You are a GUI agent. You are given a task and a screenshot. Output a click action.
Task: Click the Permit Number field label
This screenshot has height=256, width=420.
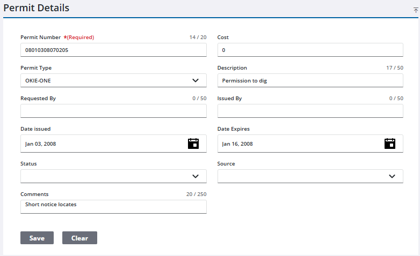(x=40, y=37)
